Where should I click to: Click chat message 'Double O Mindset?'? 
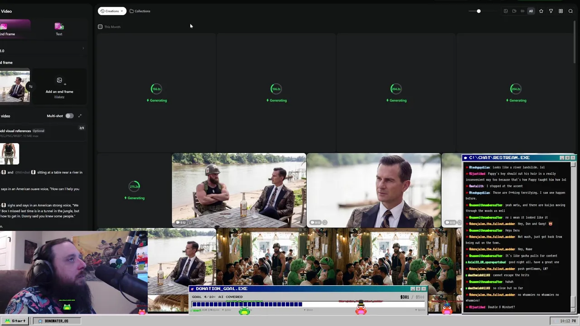click(x=501, y=307)
